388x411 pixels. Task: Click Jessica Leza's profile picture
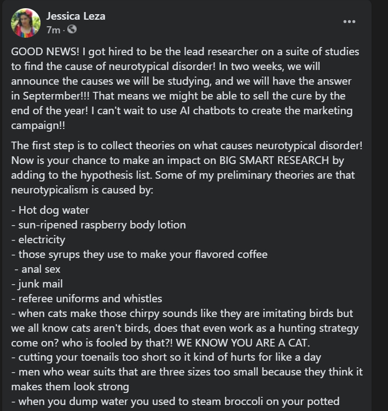click(x=26, y=22)
